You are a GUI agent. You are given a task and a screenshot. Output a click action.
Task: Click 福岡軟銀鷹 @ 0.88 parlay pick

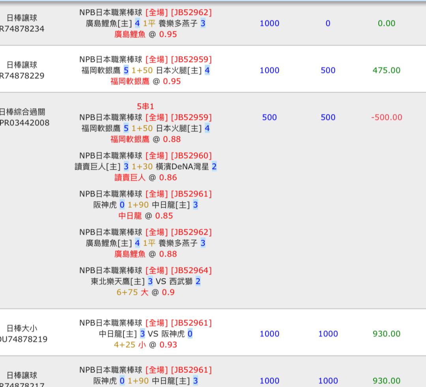coord(145,139)
